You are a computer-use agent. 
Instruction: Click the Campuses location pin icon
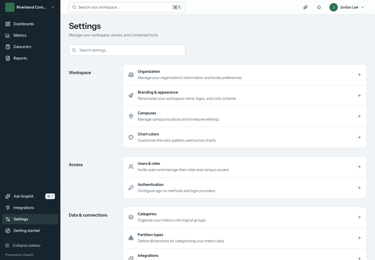(131, 116)
